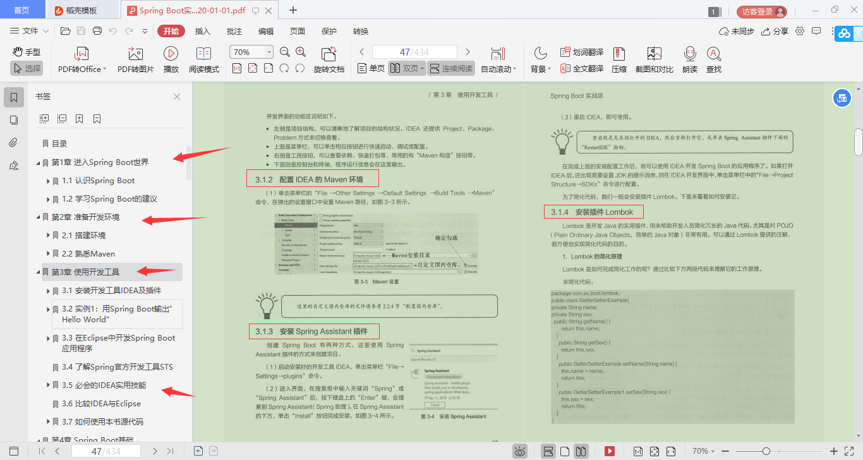Toggle eye protection mode in status bar
Image resolution: width=863 pixels, height=460 pixels.
click(x=520, y=451)
